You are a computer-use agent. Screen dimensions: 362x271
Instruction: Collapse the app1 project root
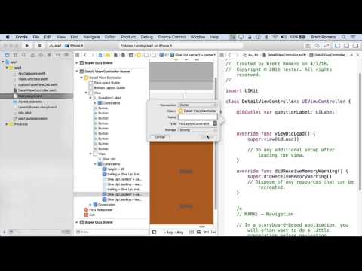(3, 62)
